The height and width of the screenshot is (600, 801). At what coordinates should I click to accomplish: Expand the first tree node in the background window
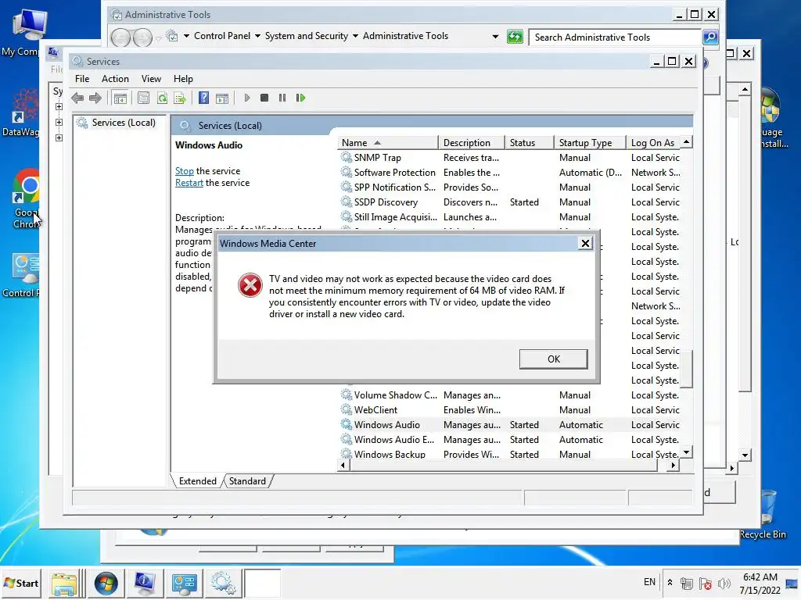click(x=59, y=107)
